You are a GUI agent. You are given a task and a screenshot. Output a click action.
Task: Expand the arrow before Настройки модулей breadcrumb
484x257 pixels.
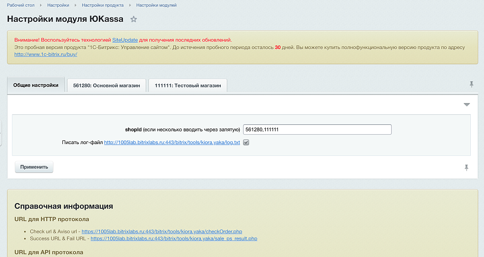point(132,5)
